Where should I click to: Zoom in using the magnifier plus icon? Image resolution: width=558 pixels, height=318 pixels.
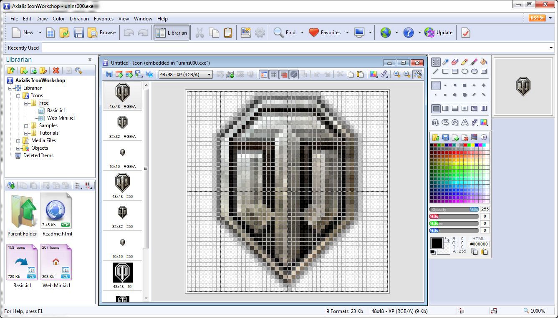[x=397, y=74]
